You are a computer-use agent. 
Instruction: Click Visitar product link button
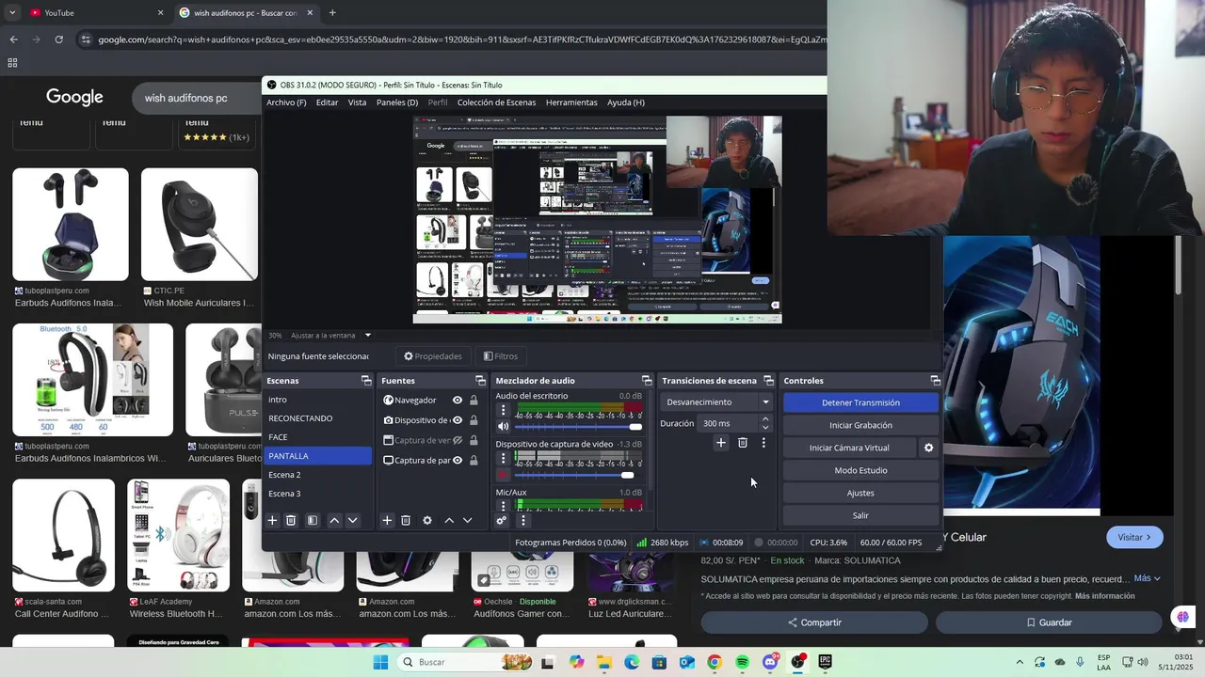(1134, 537)
